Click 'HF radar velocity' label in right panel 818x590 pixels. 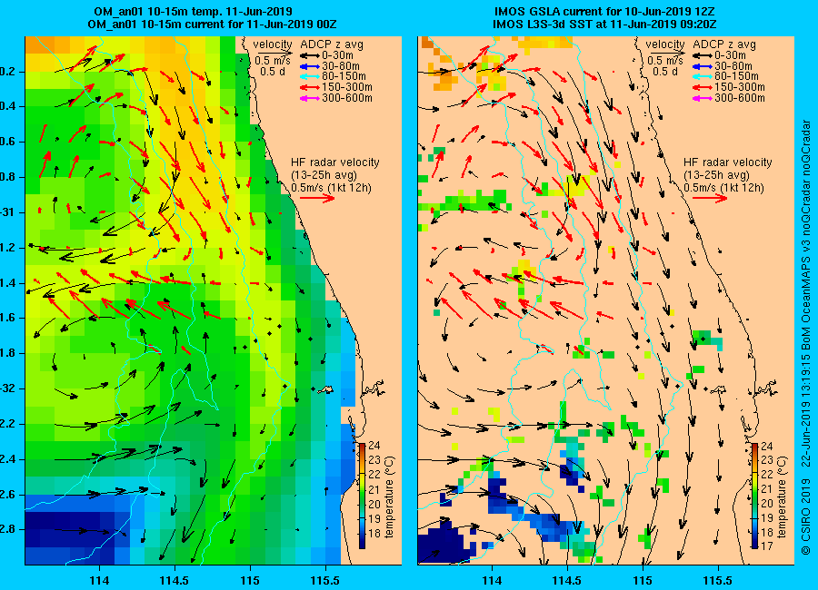[x=727, y=162]
